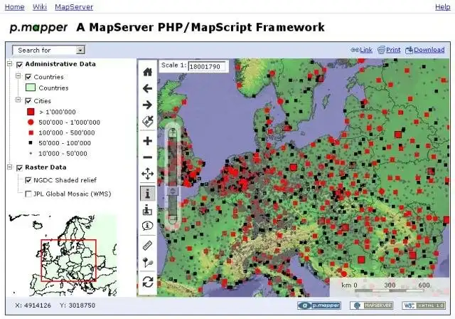Click the zoom slider plus end cap

pyautogui.click(x=173, y=133)
